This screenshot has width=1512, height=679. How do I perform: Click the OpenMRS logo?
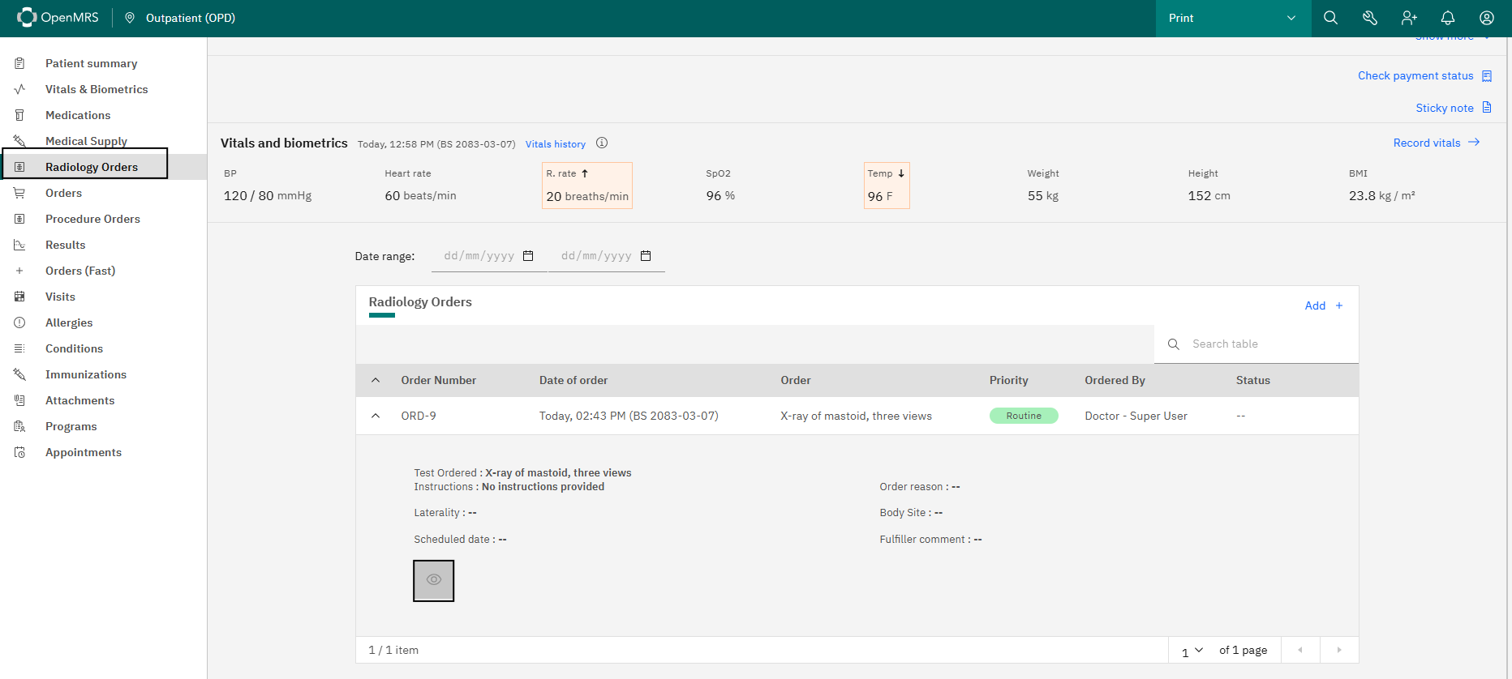click(x=58, y=18)
